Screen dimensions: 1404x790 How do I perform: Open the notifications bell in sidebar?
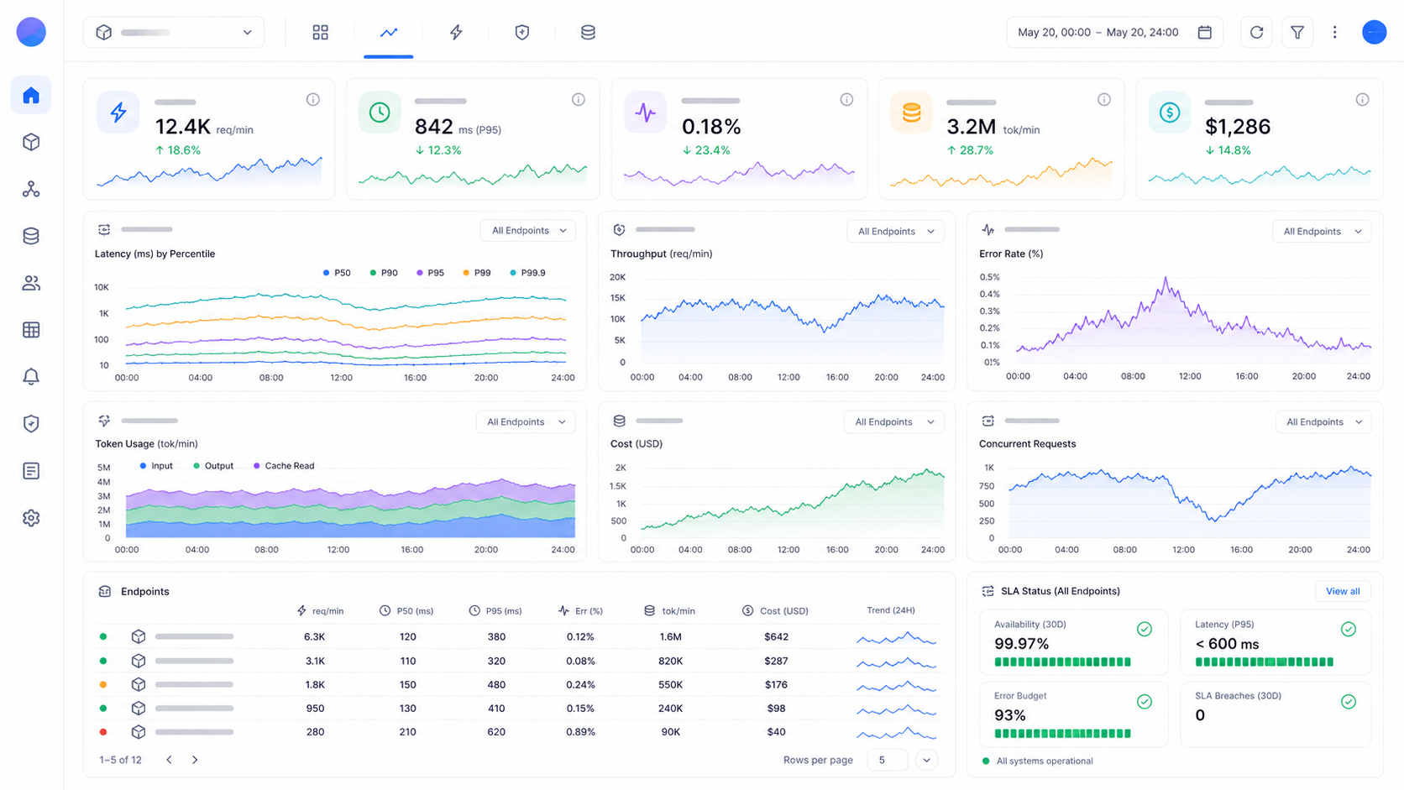coord(31,377)
